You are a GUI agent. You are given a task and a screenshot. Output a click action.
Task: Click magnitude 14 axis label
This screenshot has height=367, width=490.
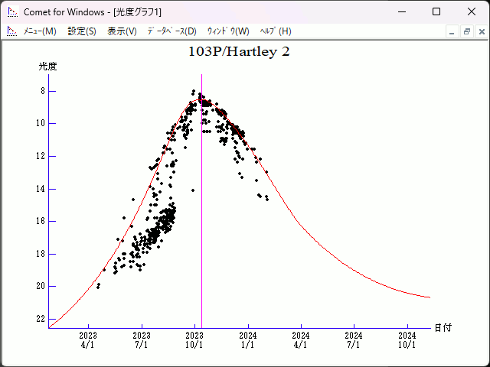(x=41, y=189)
